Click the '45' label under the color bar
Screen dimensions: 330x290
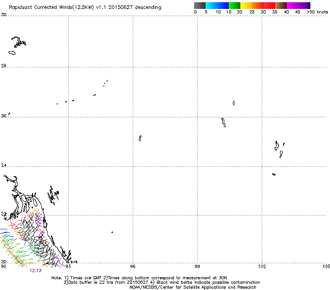click(297, 12)
